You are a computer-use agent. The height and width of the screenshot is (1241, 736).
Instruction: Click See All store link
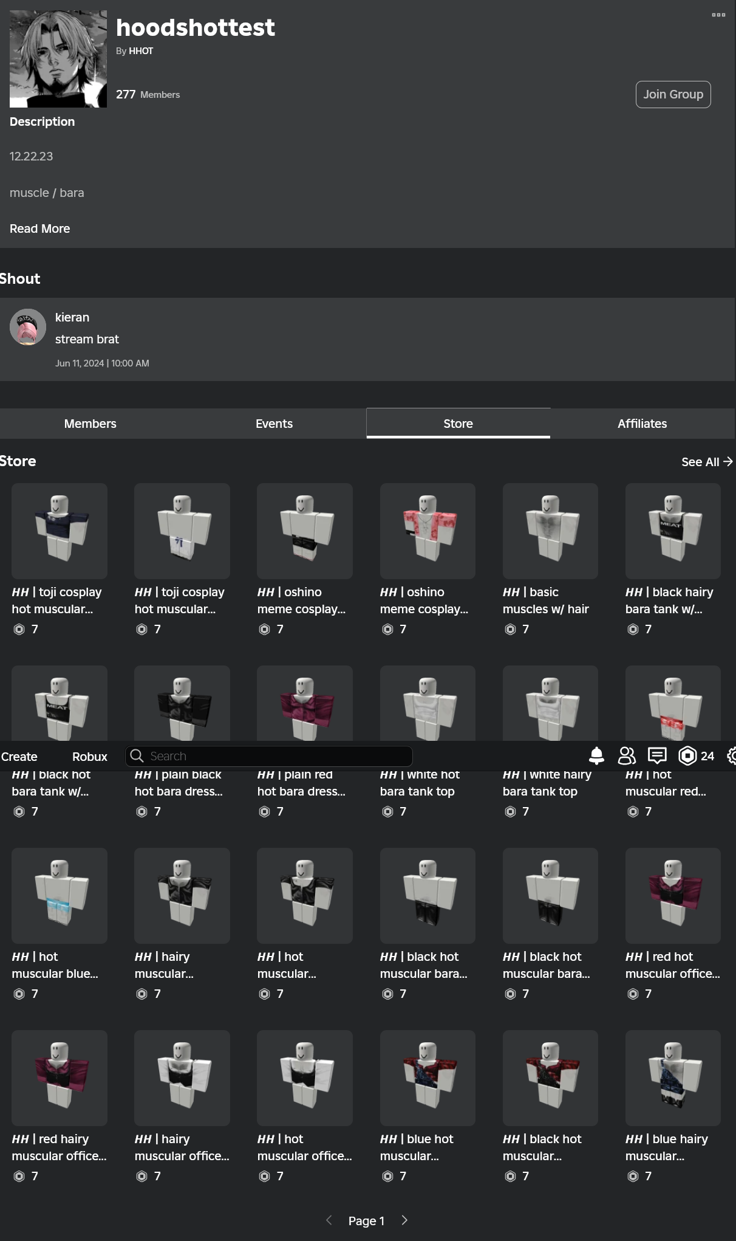(706, 462)
